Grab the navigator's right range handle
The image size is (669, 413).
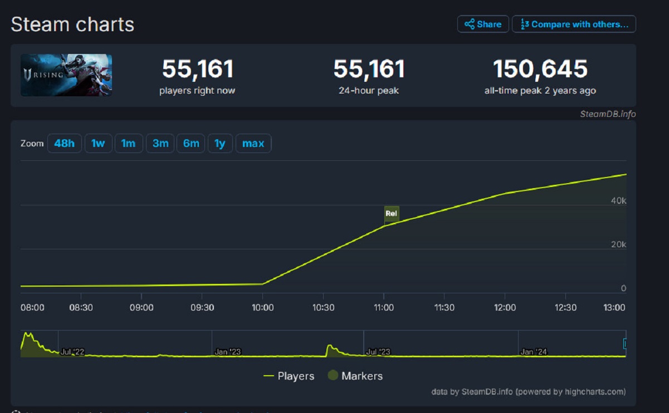coord(625,344)
